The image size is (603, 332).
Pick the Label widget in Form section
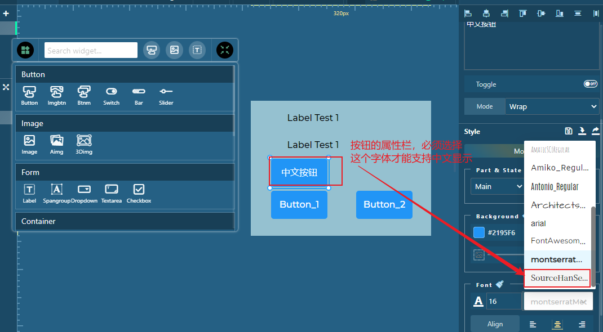click(29, 193)
